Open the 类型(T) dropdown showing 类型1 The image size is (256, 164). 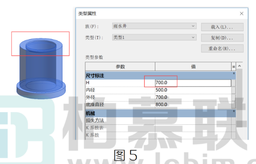coord(154,37)
